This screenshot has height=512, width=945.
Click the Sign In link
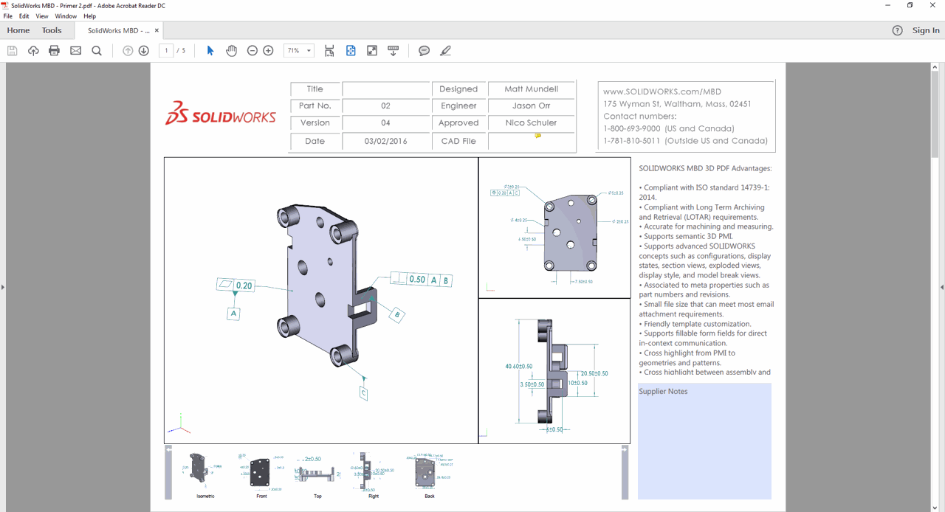[x=926, y=30]
